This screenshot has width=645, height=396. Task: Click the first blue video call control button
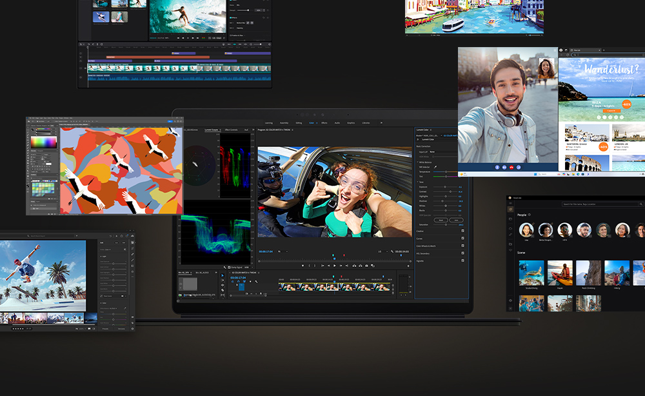tap(496, 167)
